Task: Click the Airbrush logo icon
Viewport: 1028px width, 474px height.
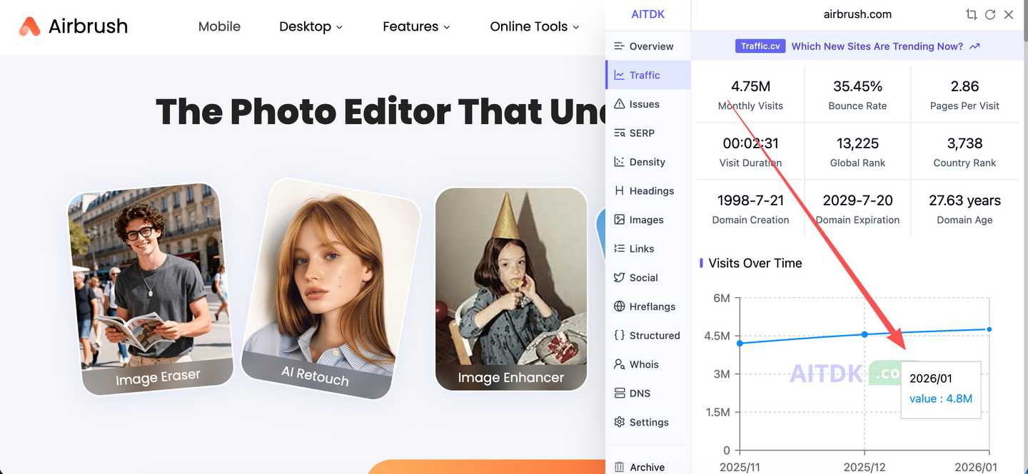Action: pos(29,26)
